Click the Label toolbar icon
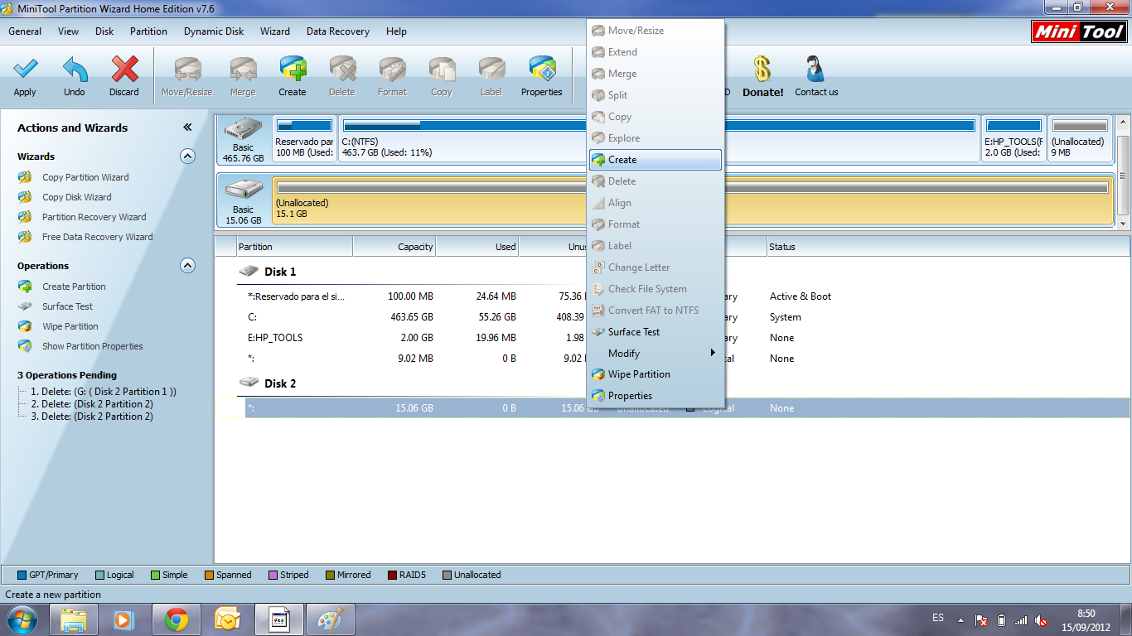 click(x=491, y=76)
